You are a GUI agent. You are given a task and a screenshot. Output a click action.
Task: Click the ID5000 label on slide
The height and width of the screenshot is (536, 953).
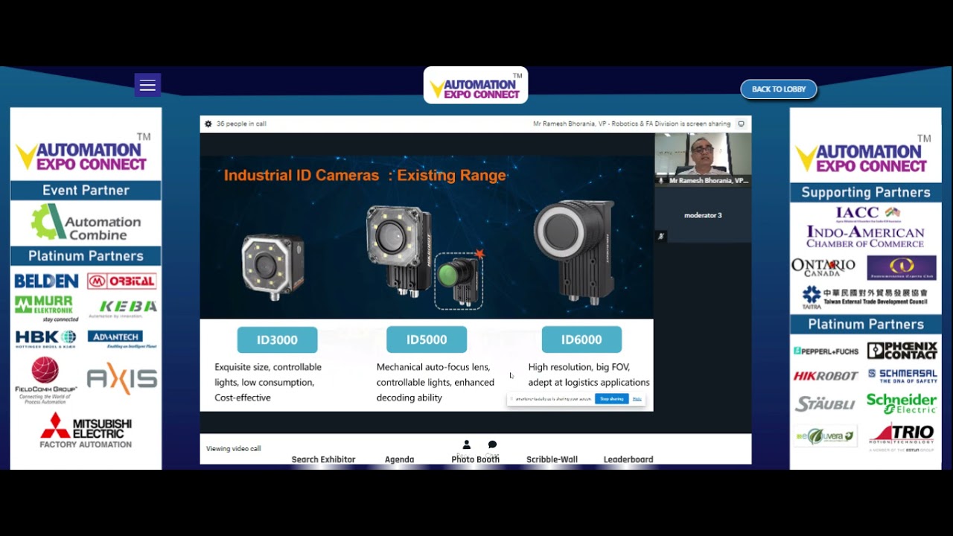point(427,339)
